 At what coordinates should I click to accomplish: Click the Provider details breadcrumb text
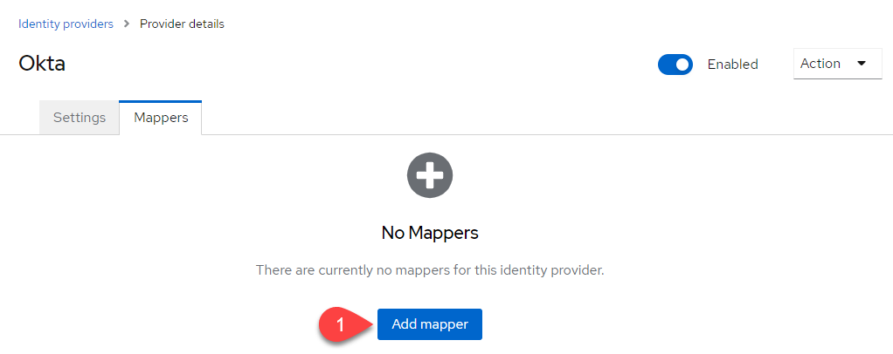point(183,24)
